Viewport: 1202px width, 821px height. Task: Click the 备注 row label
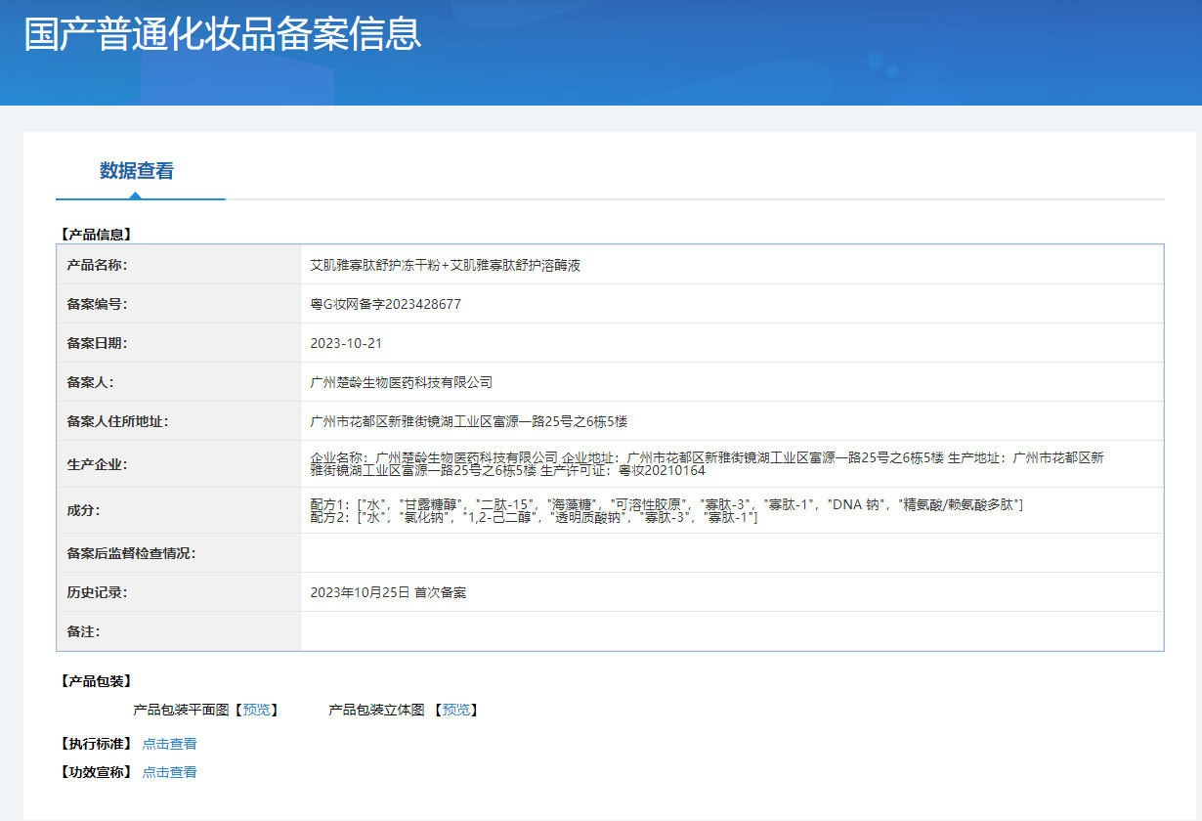point(83,631)
